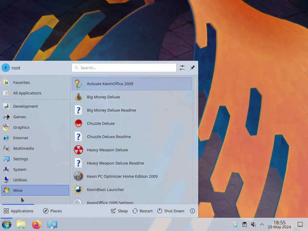
Task: Select the Development menu label
Action: point(26,106)
